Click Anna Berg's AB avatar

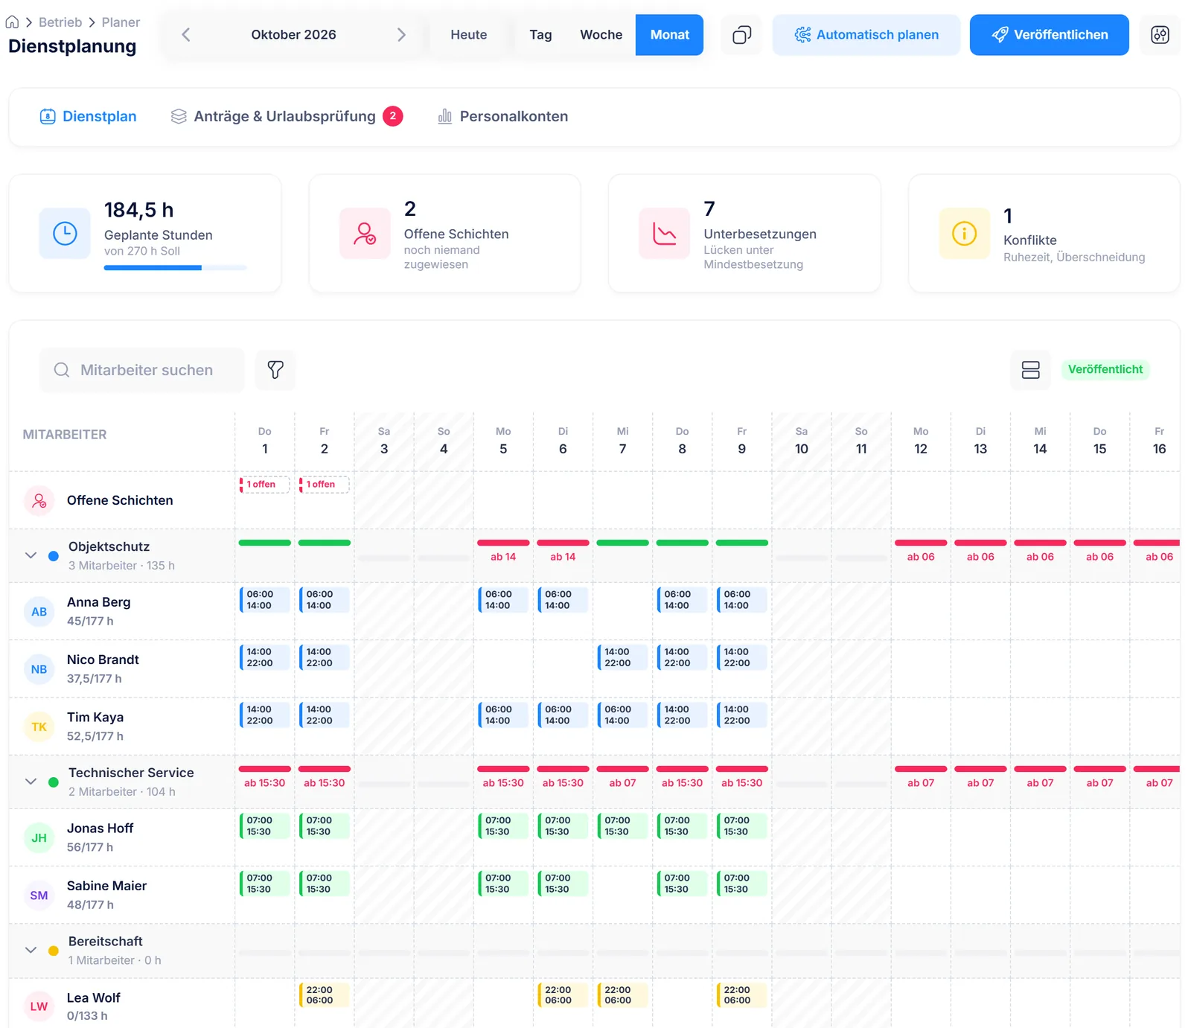pos(39,612)
